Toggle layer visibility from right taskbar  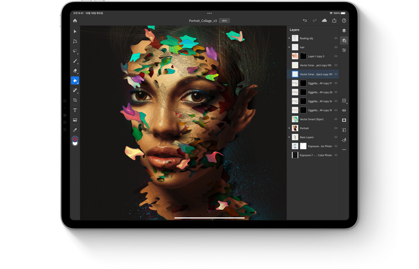tap(344, 110)
